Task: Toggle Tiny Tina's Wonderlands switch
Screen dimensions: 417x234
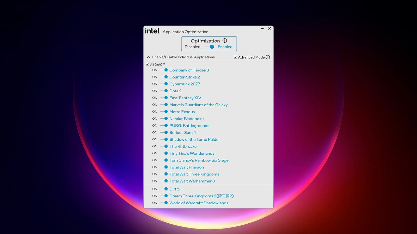Action: tap(164, 153)
